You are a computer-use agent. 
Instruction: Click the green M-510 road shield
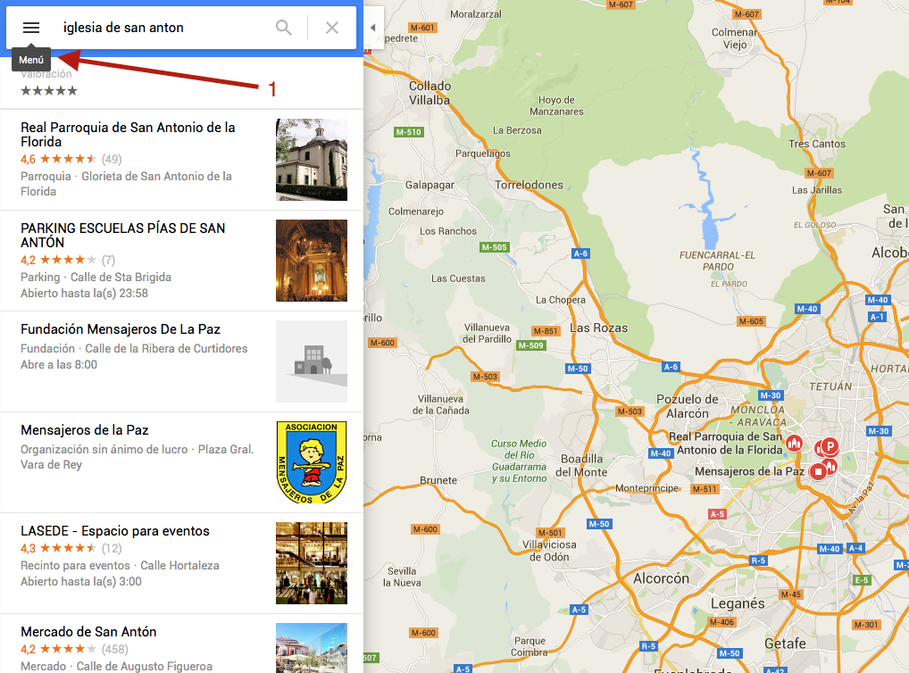pyautogui.click(x=408, y=132)
